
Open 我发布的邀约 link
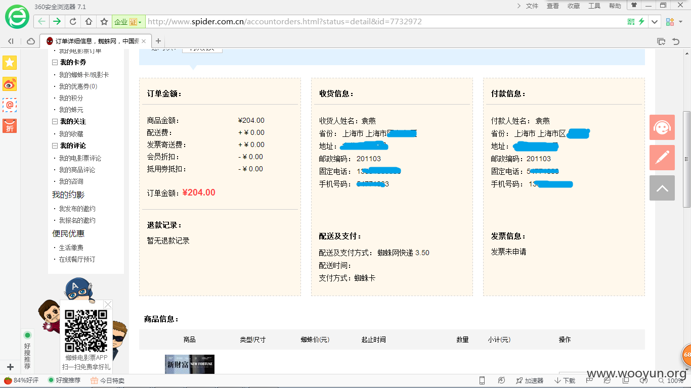[x=77, y=209]
